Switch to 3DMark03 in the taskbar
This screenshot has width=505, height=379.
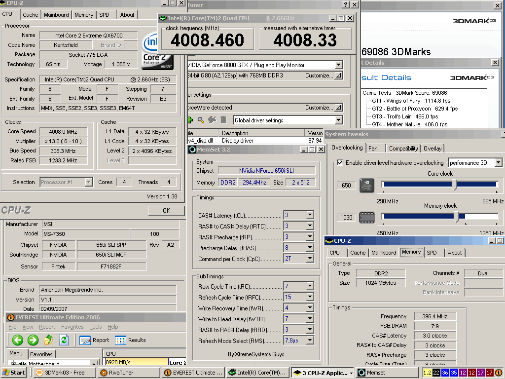click(x=64, y=373)
